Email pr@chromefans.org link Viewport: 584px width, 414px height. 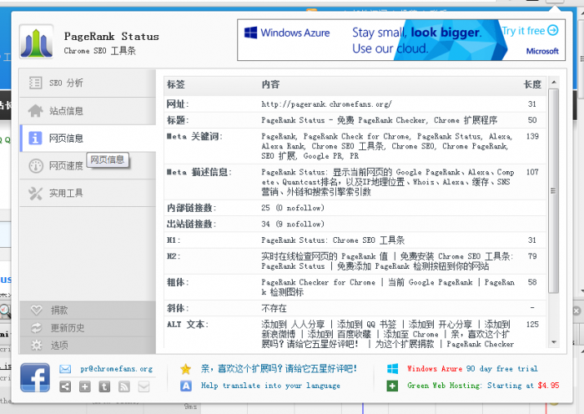click(x=117, y=369)
